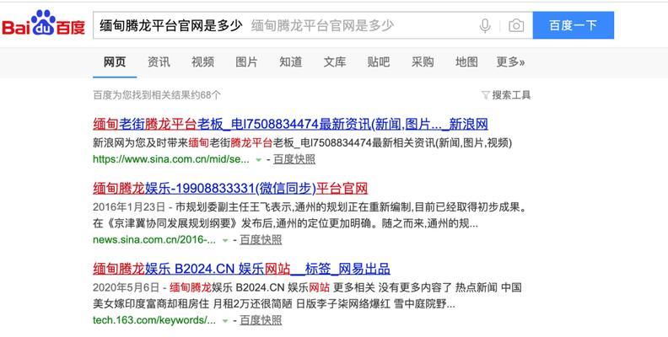Open the 地图 tab
The image size is (668, 337).
(466, 62)
